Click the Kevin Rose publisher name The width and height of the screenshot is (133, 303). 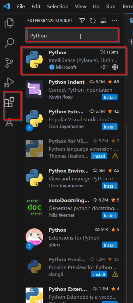coord(61,97)
